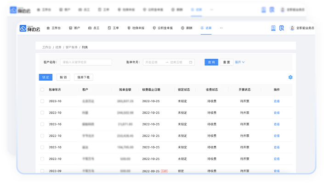Click the user avatar next to 全职能业务员

(x=292, y=28)
